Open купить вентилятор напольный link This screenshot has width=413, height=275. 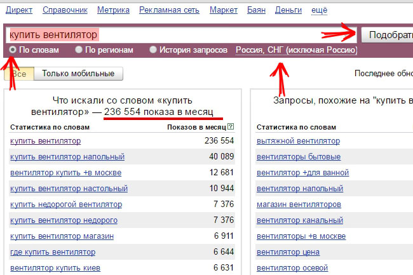point(67,157)
